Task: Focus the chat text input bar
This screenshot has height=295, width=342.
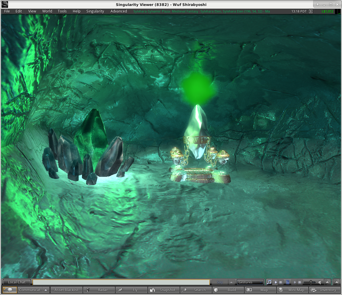Action: click(121, 282)
